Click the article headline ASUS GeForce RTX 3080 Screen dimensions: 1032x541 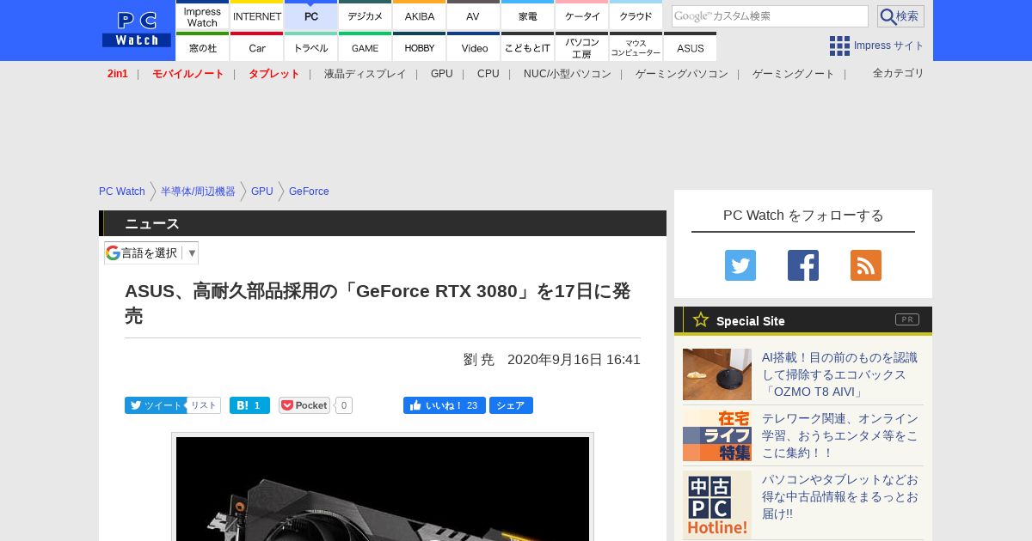(x=378, y=303)
